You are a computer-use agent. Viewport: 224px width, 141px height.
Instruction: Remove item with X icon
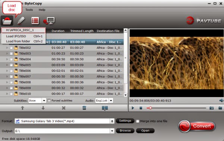(x=63, y=108)
